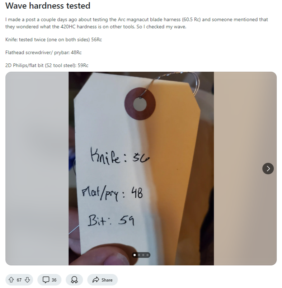Jump to the second gallery dot
Image resolution: width=282 pixels, height=288 pixels.
click(139, 255)
